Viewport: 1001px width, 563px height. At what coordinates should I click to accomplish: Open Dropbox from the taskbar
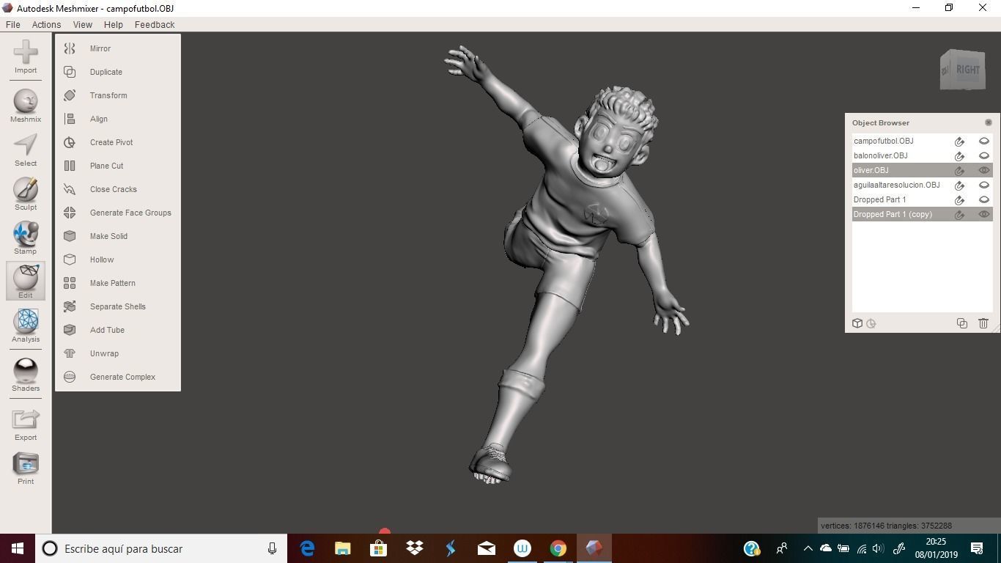pos(415,548)
